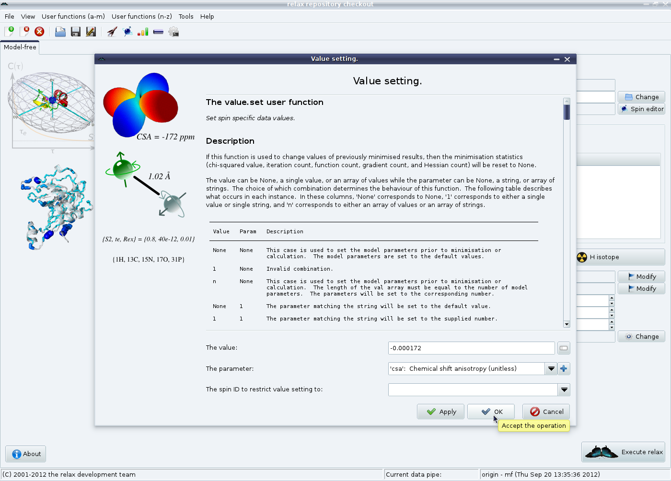Open the relax prompt gear-terminal icon
Viewport: 671px width, 481px height.
(174, 32)
